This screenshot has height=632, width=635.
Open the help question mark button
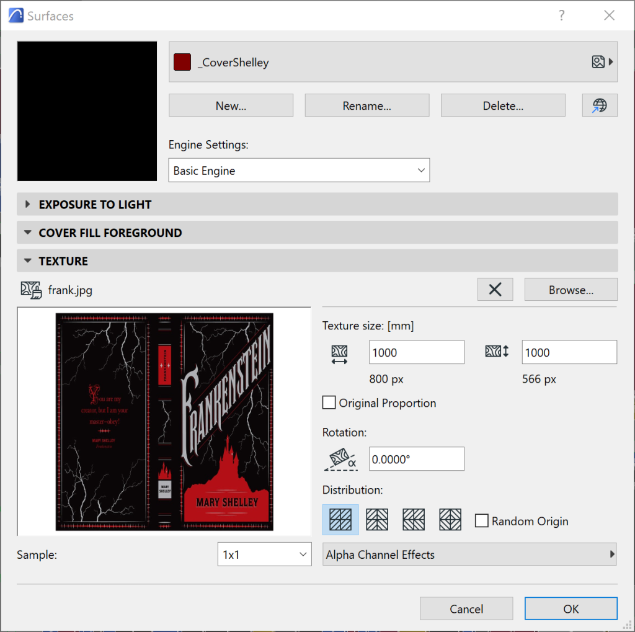[561, 16]
